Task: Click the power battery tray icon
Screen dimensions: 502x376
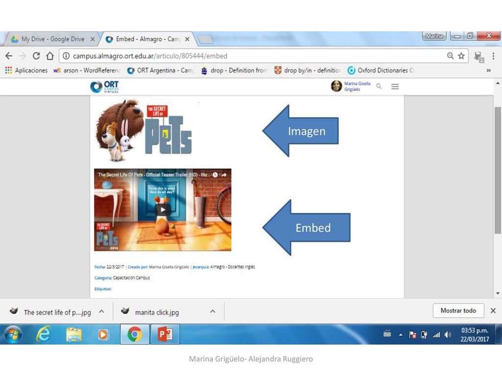Action: pos(424,335)
